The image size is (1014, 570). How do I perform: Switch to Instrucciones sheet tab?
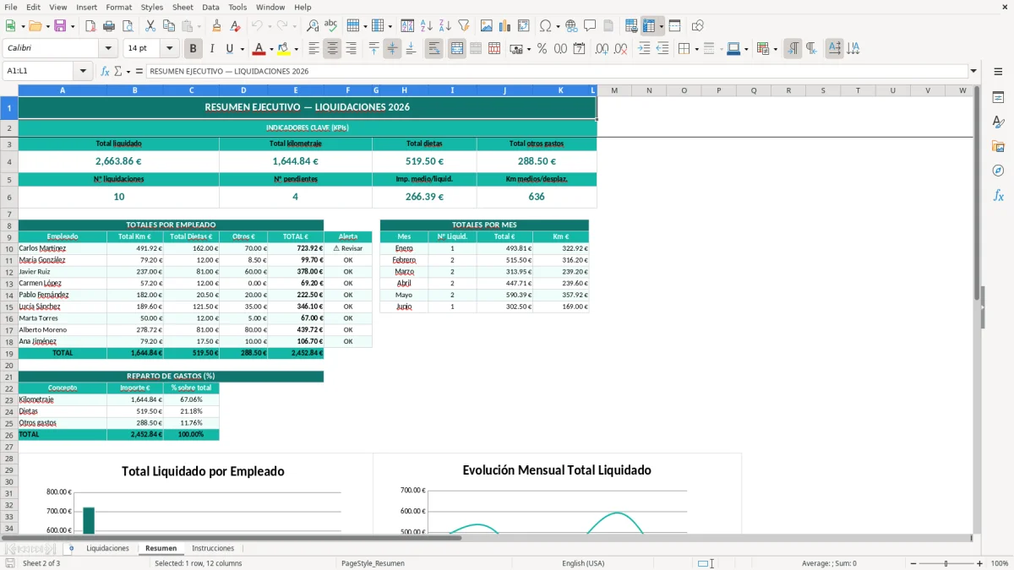[x=213, y=548]
